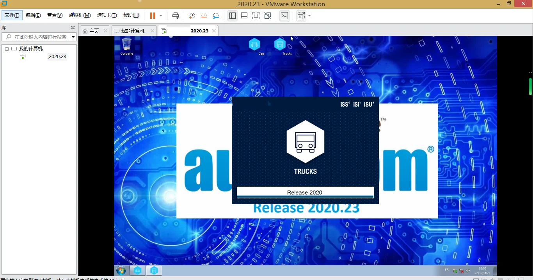Close the 我的计算机 tab
Screen dimensions: 533x280
coord(152,31)
